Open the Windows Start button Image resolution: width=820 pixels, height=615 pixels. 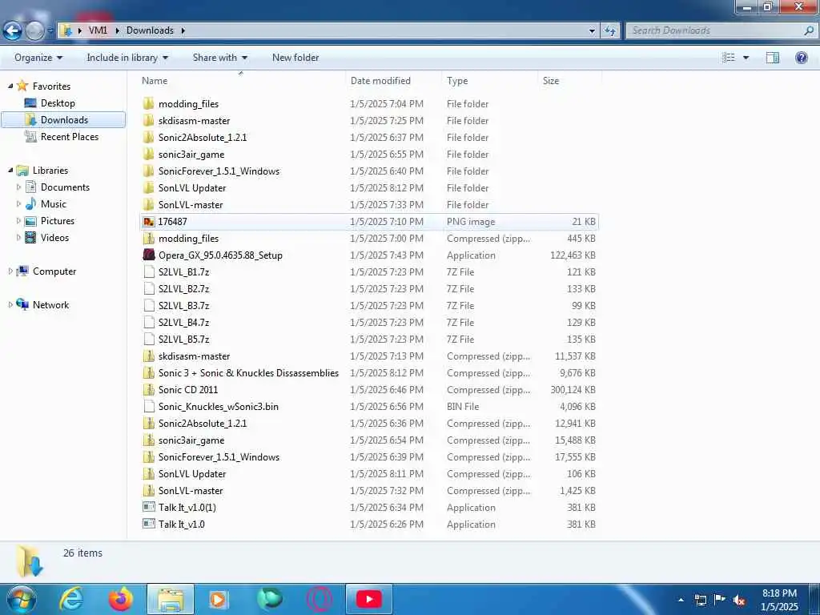click(x=22, y=599)
